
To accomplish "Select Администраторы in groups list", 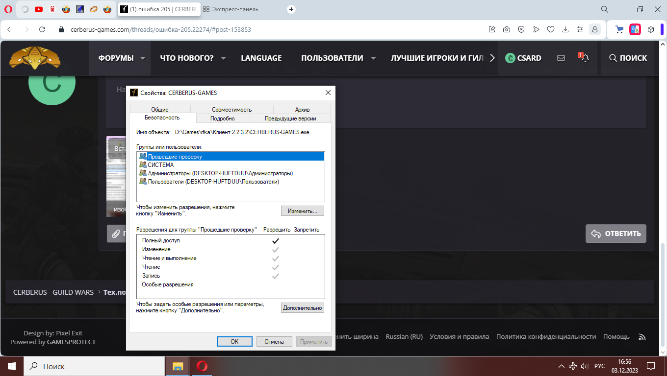I will [231, 173].
